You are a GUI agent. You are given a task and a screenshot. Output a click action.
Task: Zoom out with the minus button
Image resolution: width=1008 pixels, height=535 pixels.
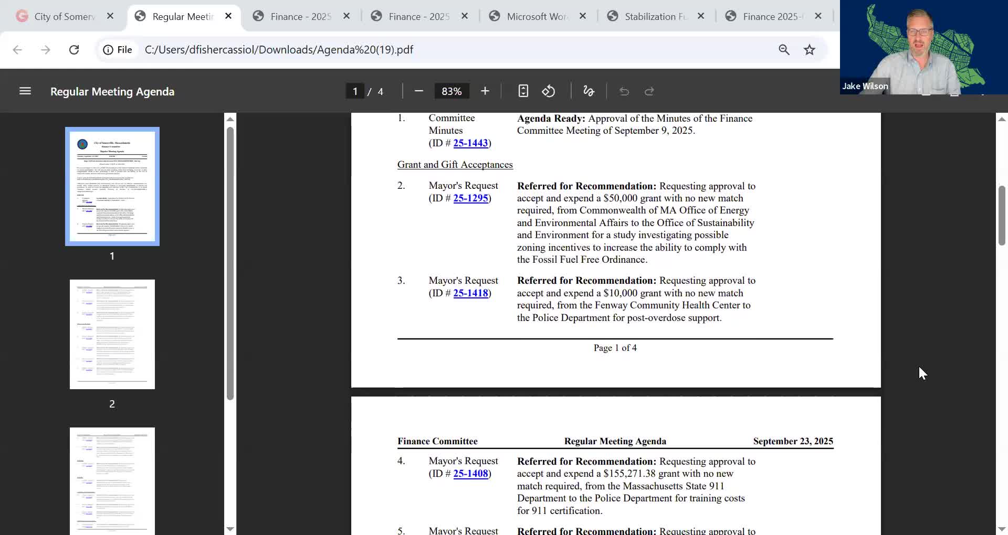pyautogui.click(x=418, y=91)
